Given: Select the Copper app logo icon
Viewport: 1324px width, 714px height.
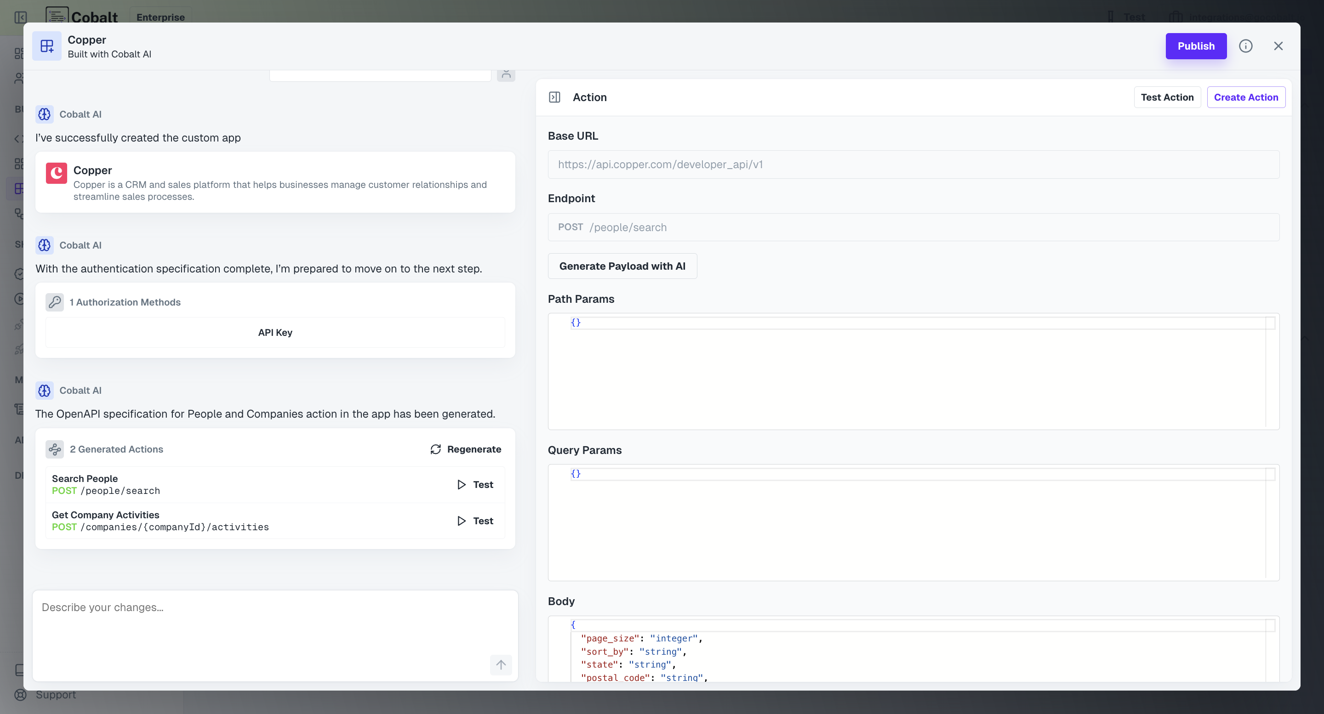Looking at the screenshot, I should (57, 173).
